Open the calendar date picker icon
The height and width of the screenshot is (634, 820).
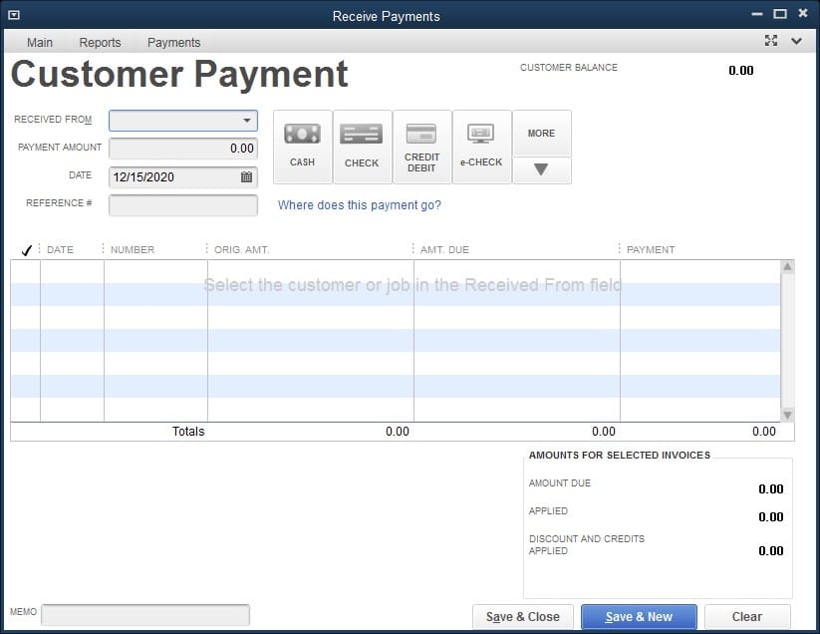coord(246,177)
